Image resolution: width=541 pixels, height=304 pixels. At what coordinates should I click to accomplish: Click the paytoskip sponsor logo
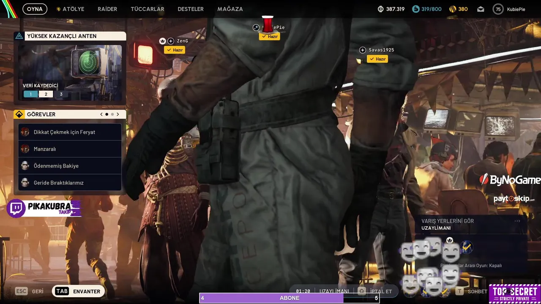coord(514,199)
